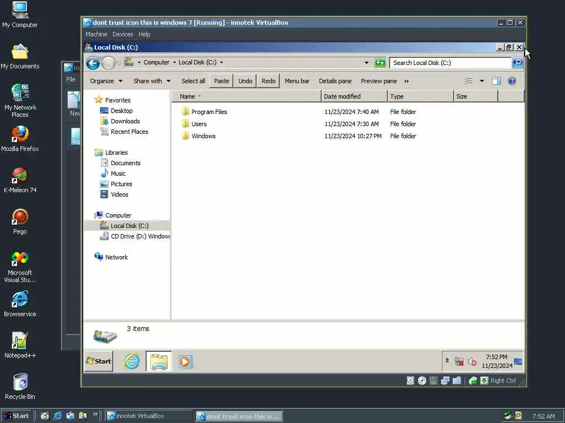Image resolution: width=565 pixels, height=423 pixels.
Task: Toggle the Menu bar option
Action: point(297,81)
